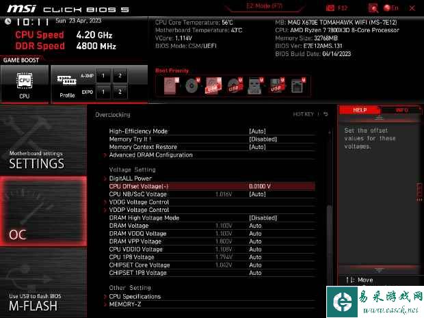Click the HOT KEY label
This screenshot has height=318, width=424.
point(303,114)
